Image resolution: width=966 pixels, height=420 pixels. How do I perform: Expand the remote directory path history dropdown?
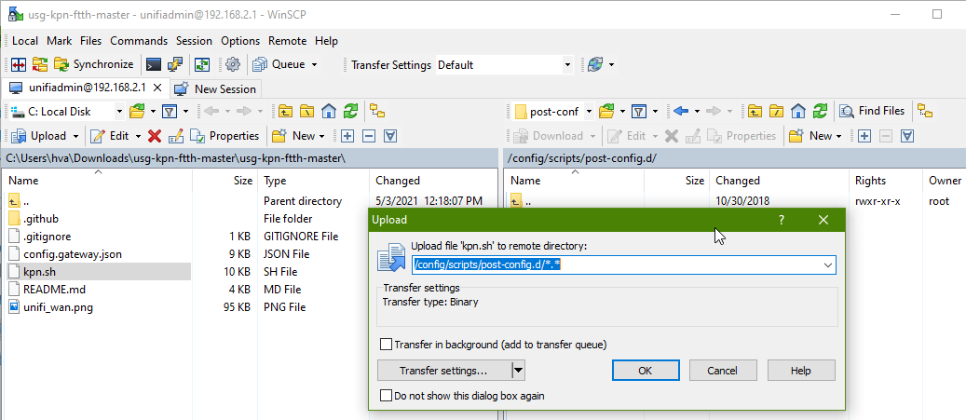(829, 264)
